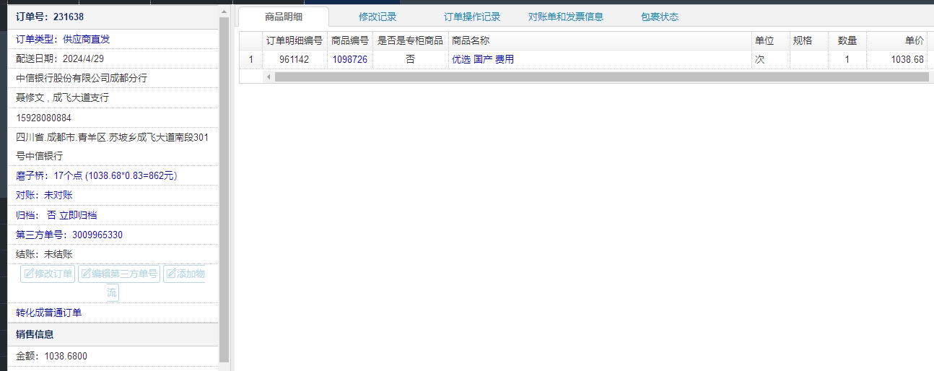Switch to the 修改记录 tab
The width and height of the screenshot is (934, 371).
[377, 17]
